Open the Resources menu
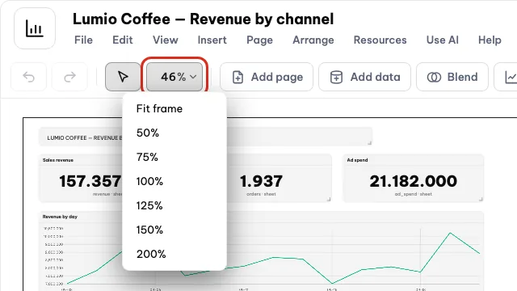The height and width of the screenshot is (291, 517). (380, 40)
